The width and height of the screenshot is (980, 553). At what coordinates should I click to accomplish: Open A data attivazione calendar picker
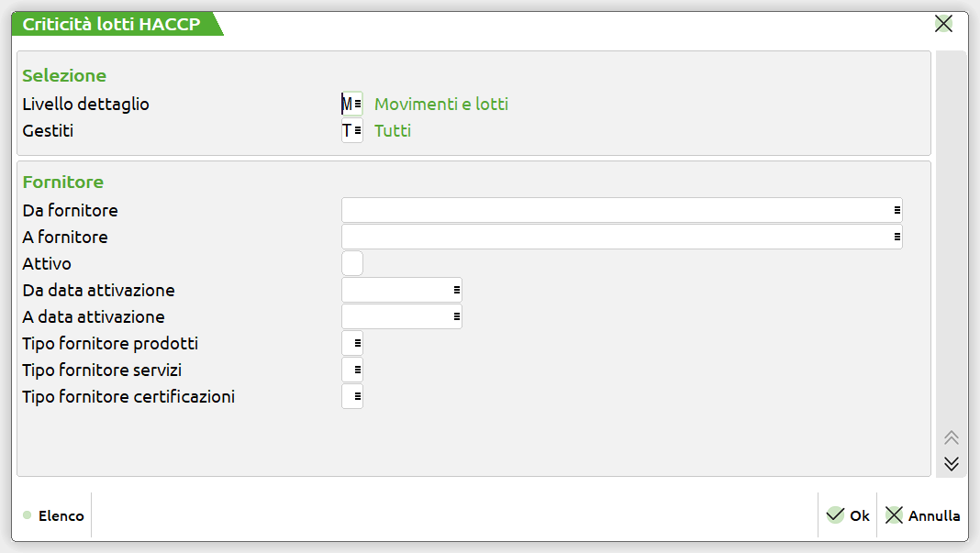(456, 317)
